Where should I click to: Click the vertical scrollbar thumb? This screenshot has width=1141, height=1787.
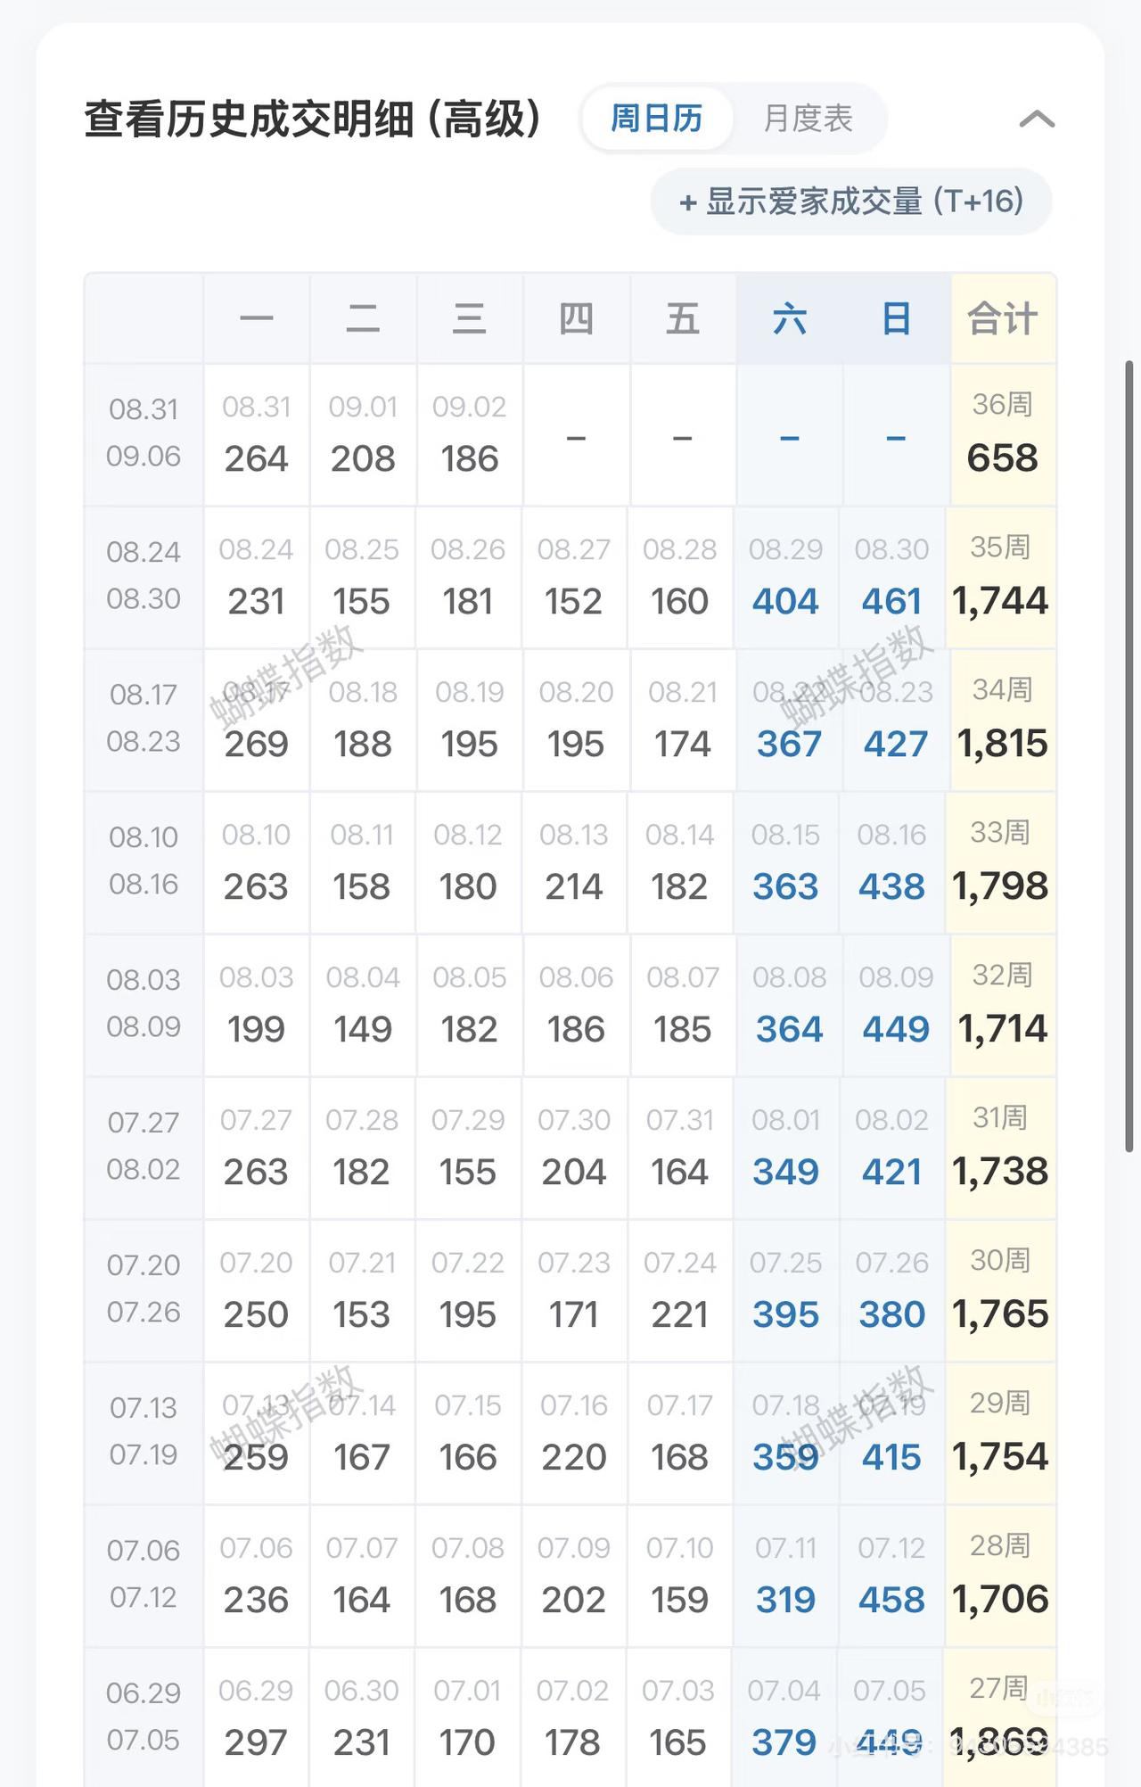tap(1129, 756)
